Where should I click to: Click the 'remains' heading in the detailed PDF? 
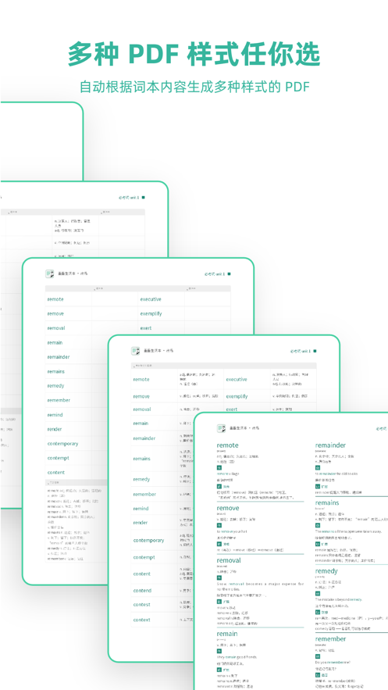pyautogui.click(x=327, y=502)
